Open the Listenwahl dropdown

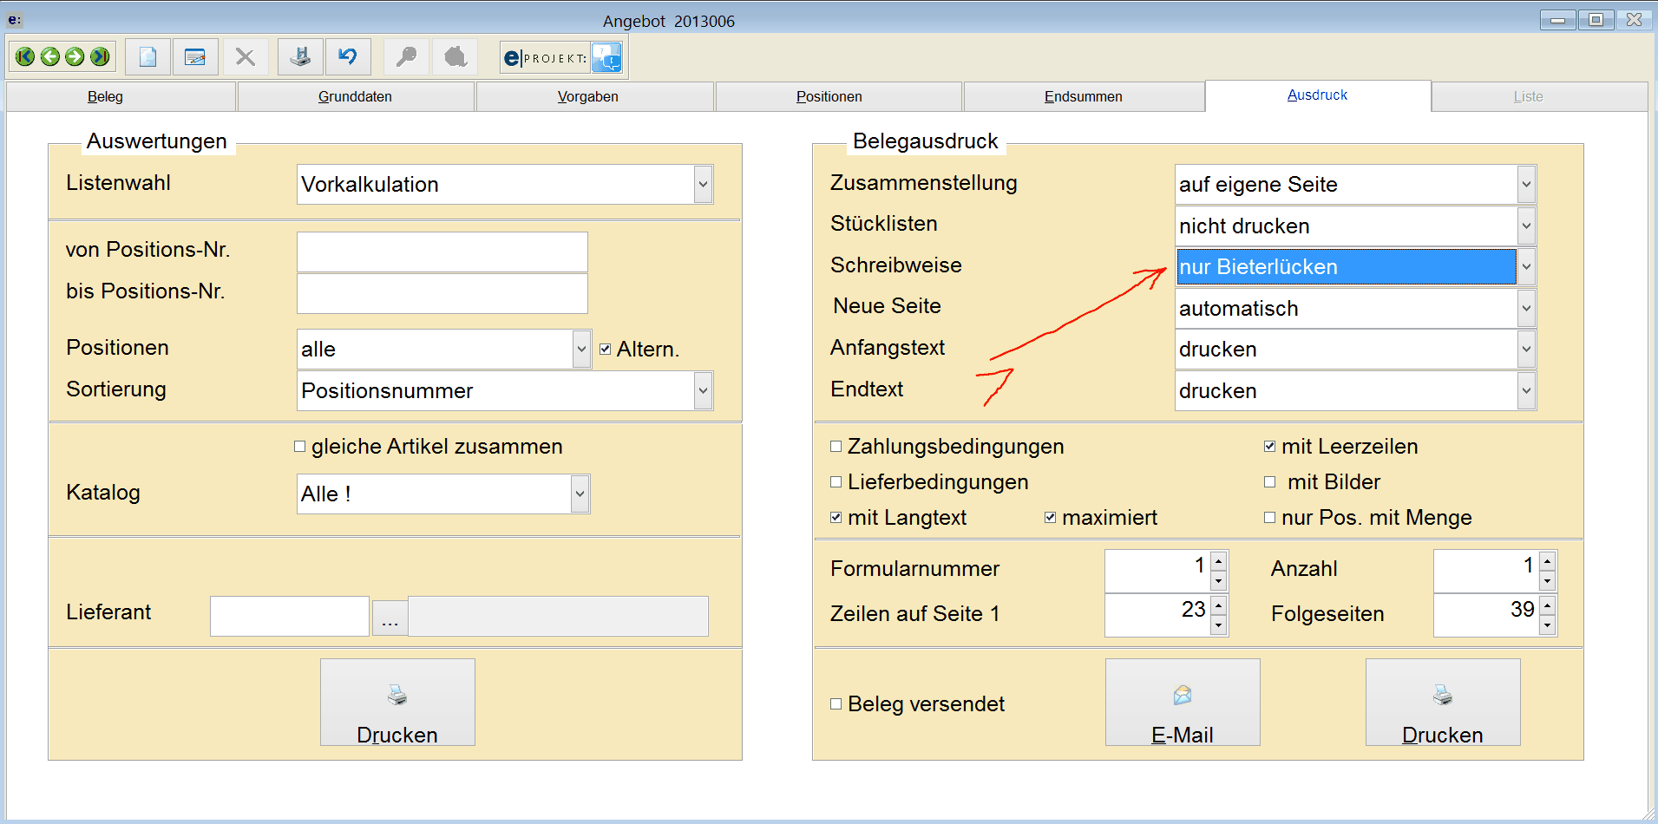(703, 185)
